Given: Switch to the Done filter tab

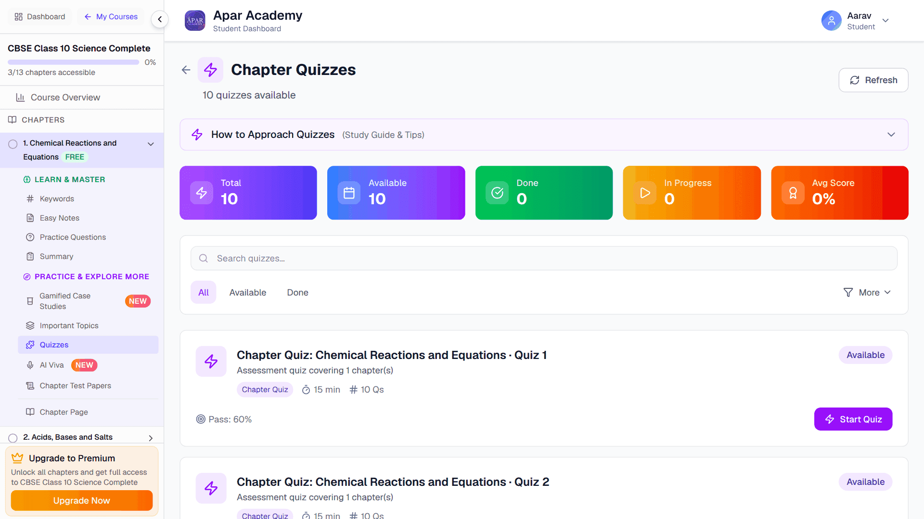Looking at the screenshot, I should (x=298, y=293).
